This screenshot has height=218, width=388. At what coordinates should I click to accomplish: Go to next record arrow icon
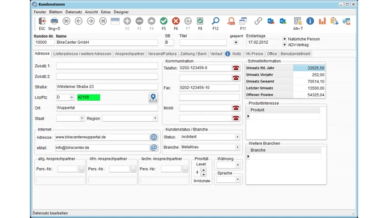coord(90,21)
